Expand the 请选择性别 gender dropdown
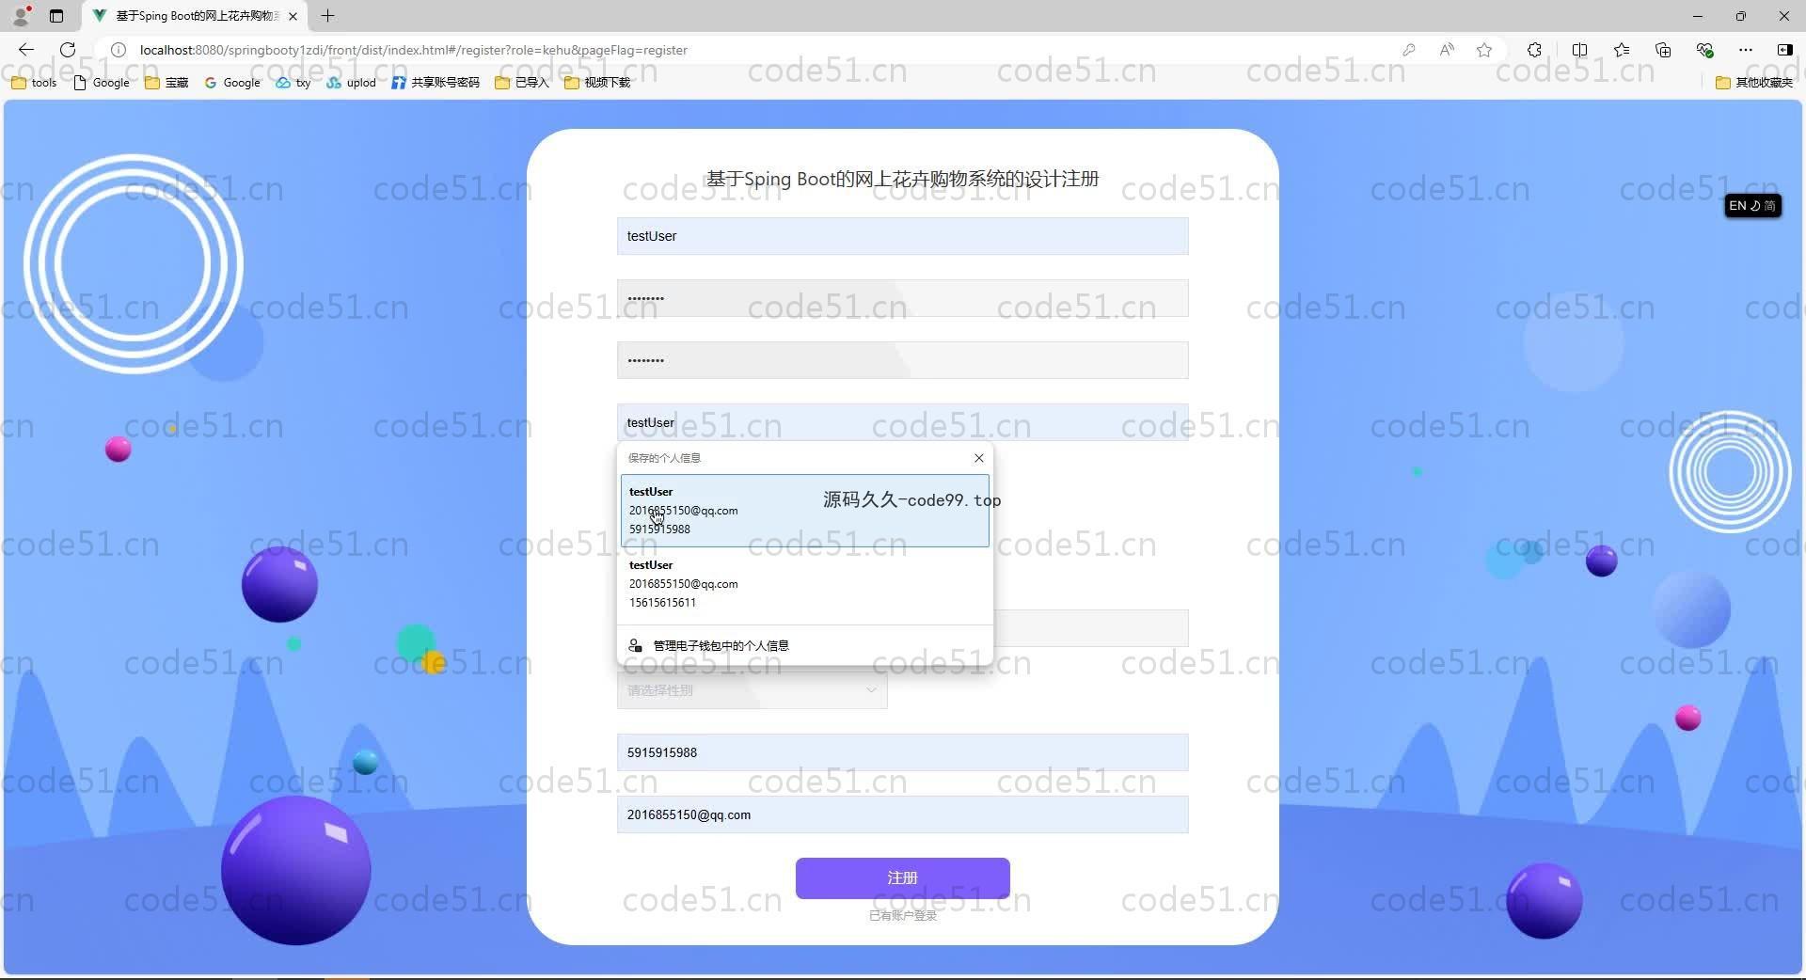Image resolution: width=1806 pixels, height=980 pixels. coord(752,690)
